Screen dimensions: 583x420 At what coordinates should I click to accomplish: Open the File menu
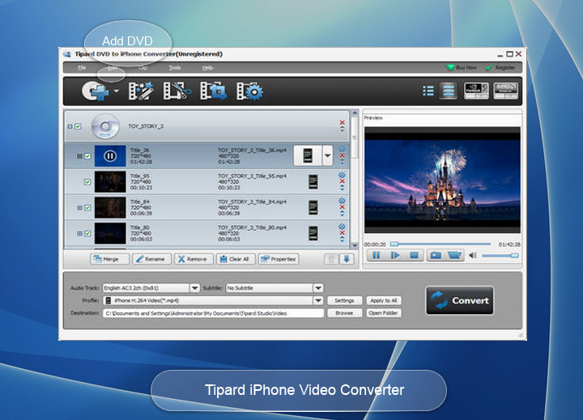(82, 68)
